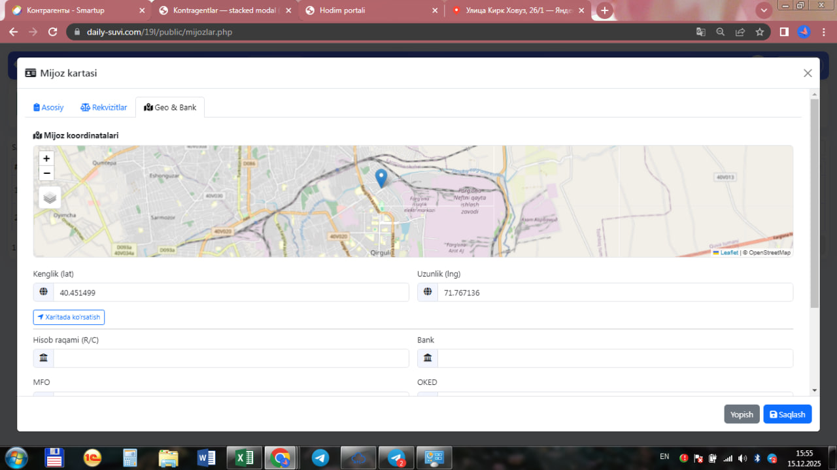Bookmark this page with star icon
This screenshot has width=837, height=470.
759,32
